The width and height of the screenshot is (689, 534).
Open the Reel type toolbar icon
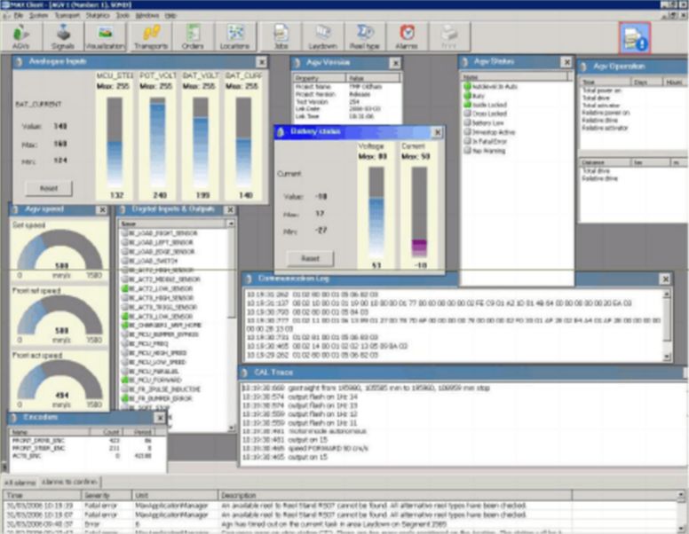[364, 36]
